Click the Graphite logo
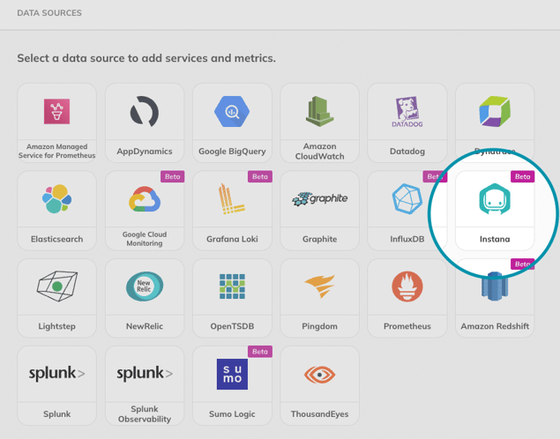This screenshot has height=439, width=560. click(319, 199)
